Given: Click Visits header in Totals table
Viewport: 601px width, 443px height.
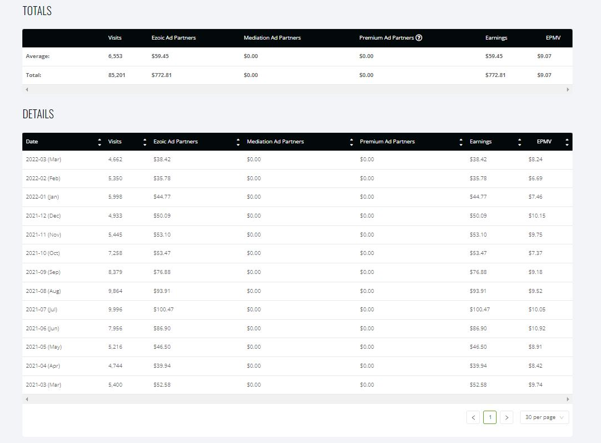Looking at the screenshot, I should pyautogui.click(x=115, y=38).
